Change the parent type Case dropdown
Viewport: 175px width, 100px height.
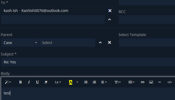20,43
